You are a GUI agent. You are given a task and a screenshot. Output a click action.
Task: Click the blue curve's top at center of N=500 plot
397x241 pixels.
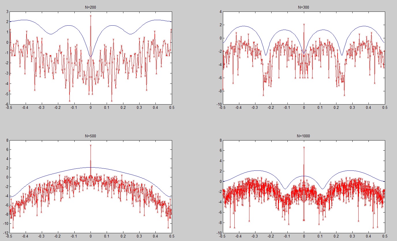click(x=91, y=167)
